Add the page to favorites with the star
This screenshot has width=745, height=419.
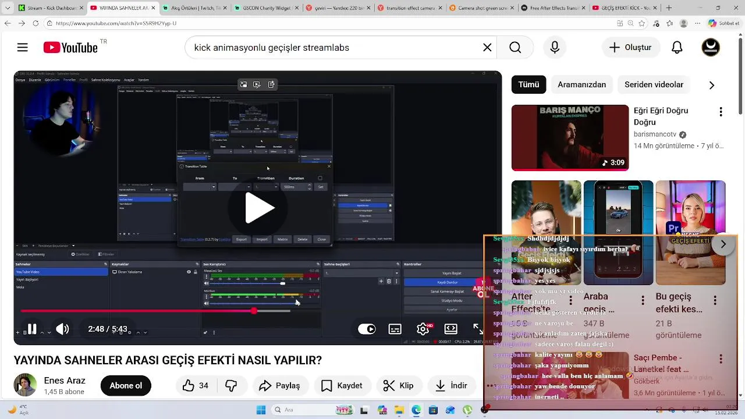pyautogui.click(x=642, y=23)
